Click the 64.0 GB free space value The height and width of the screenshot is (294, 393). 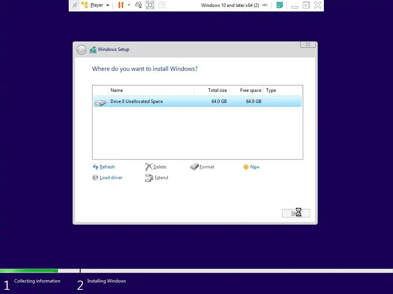point(253,101)
